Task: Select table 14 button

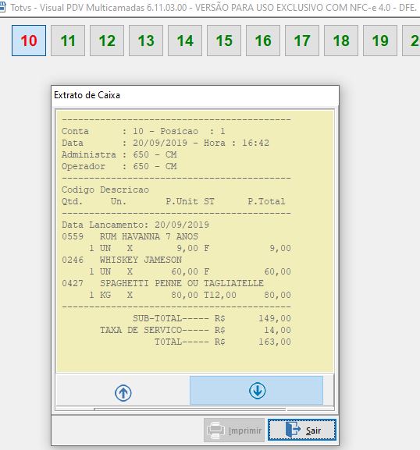Action: (185, 41)
